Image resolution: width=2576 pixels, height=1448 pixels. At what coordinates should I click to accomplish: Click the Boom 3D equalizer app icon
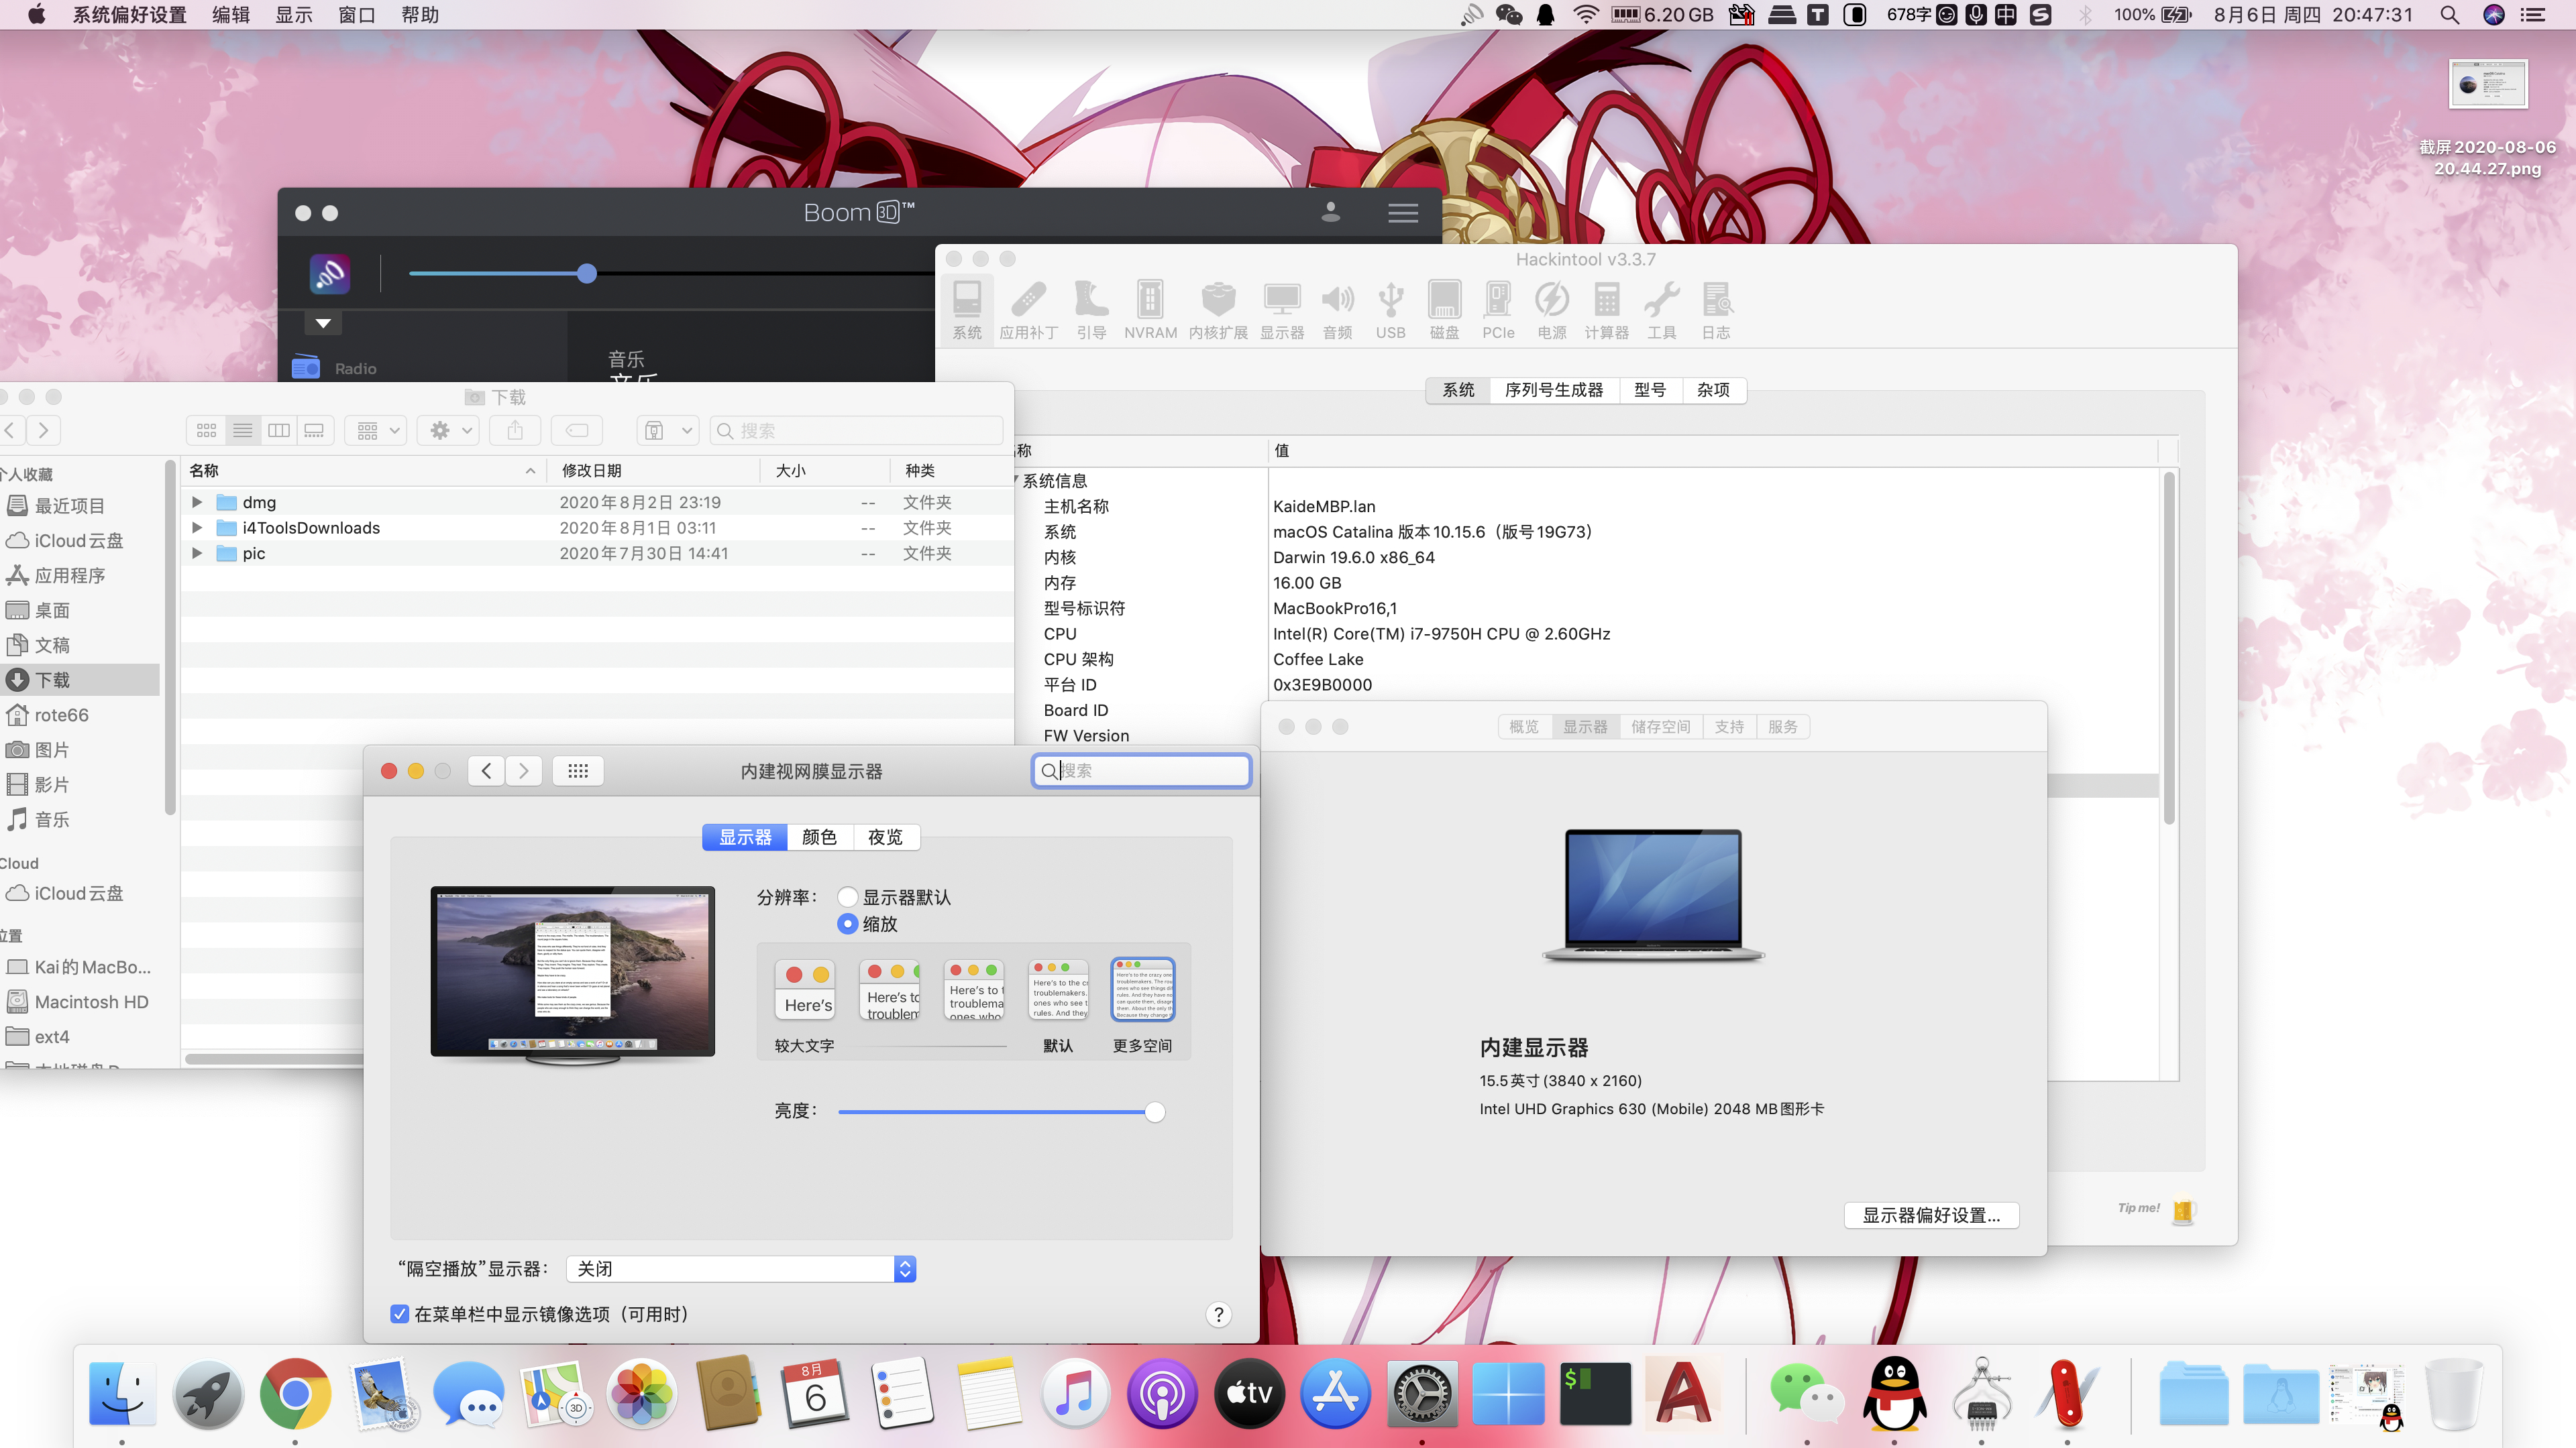[330, 274]
